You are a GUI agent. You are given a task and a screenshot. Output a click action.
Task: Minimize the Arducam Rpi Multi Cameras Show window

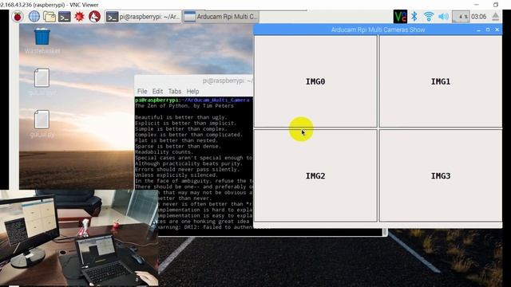[478, 29]
